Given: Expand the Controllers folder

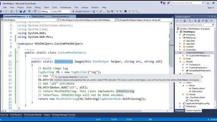Looking at the screenshot, I should (180, 50).
